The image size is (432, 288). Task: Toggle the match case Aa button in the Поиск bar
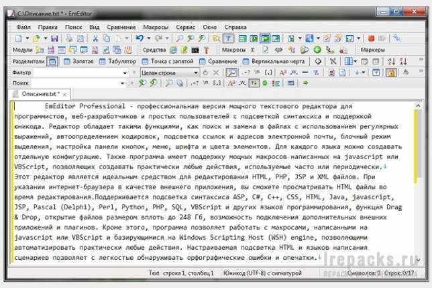(231, 83)
